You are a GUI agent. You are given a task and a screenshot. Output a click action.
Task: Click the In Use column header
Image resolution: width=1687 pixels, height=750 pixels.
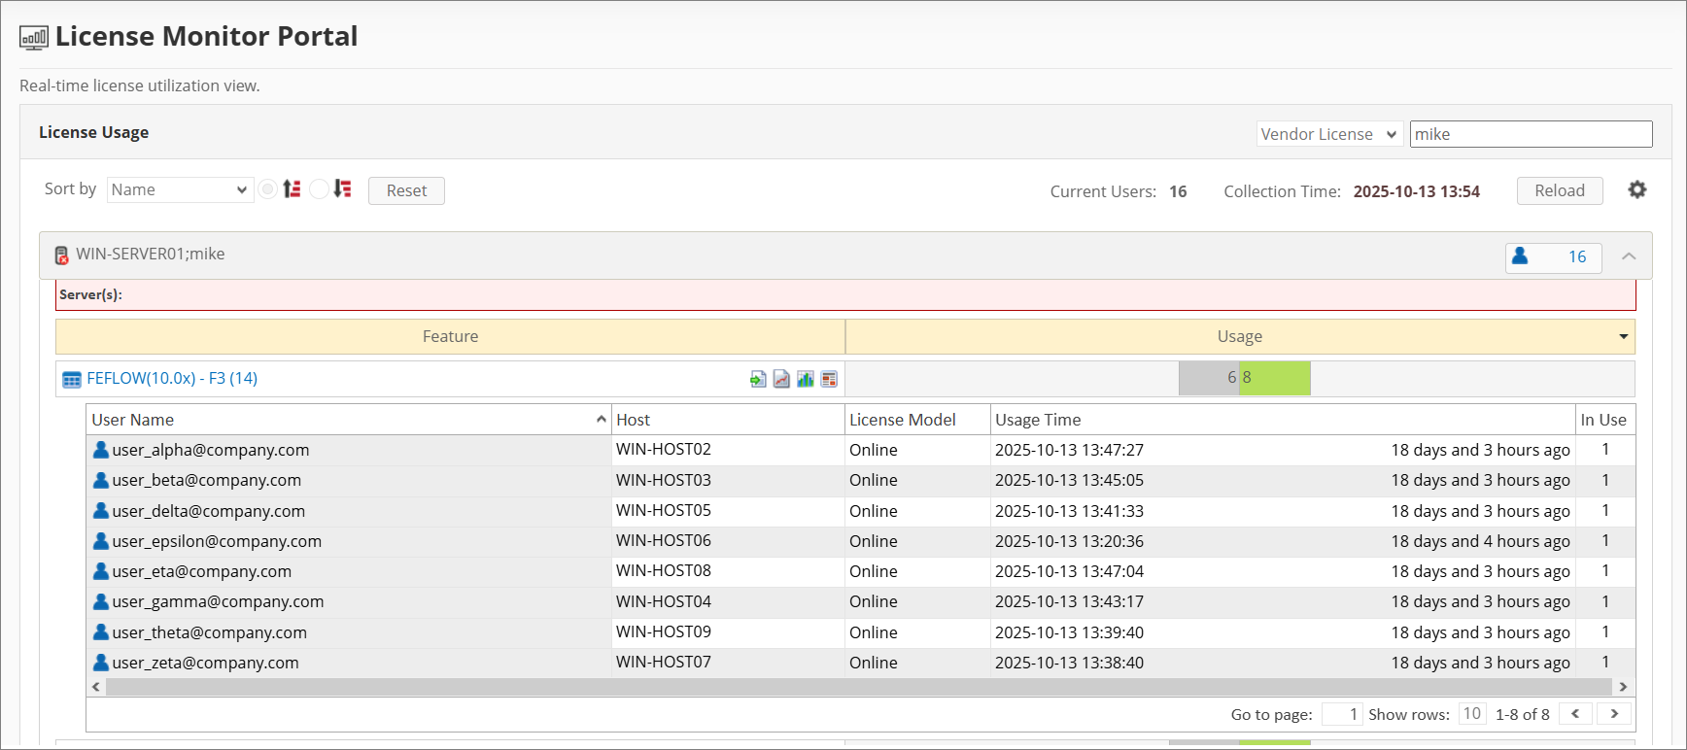point(1604,420)
